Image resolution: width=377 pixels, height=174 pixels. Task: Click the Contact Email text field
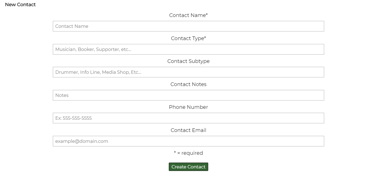pyautogui.click(x=188, y=141)
